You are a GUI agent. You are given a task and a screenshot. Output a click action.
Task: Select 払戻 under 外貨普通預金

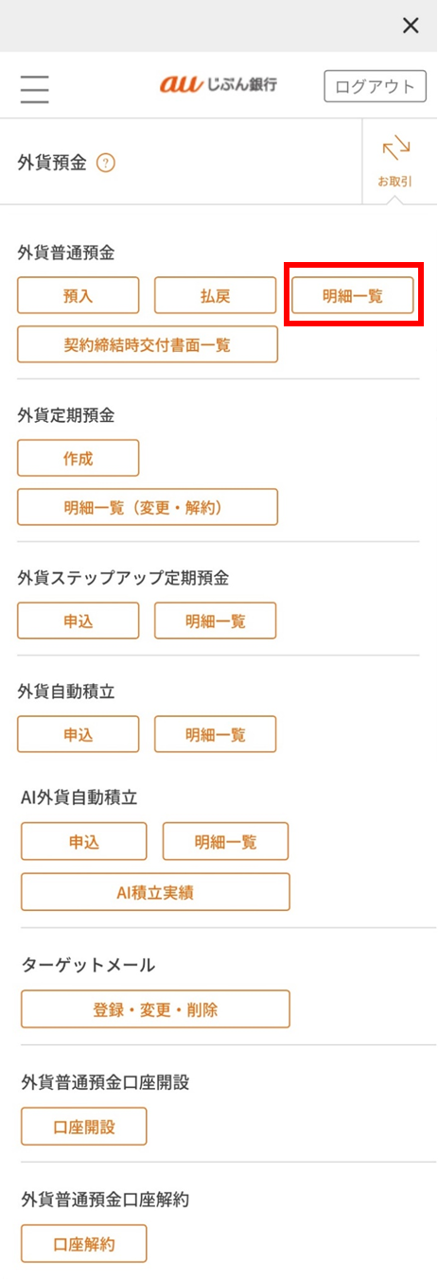[216, 295]
